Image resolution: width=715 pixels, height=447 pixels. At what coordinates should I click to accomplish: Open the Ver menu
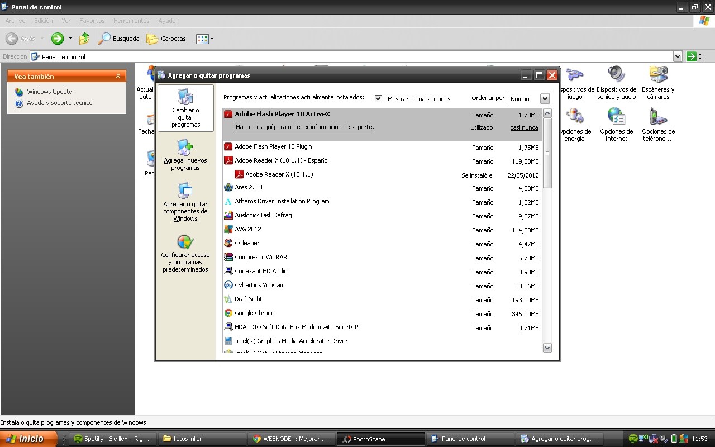tap(66, 21)
